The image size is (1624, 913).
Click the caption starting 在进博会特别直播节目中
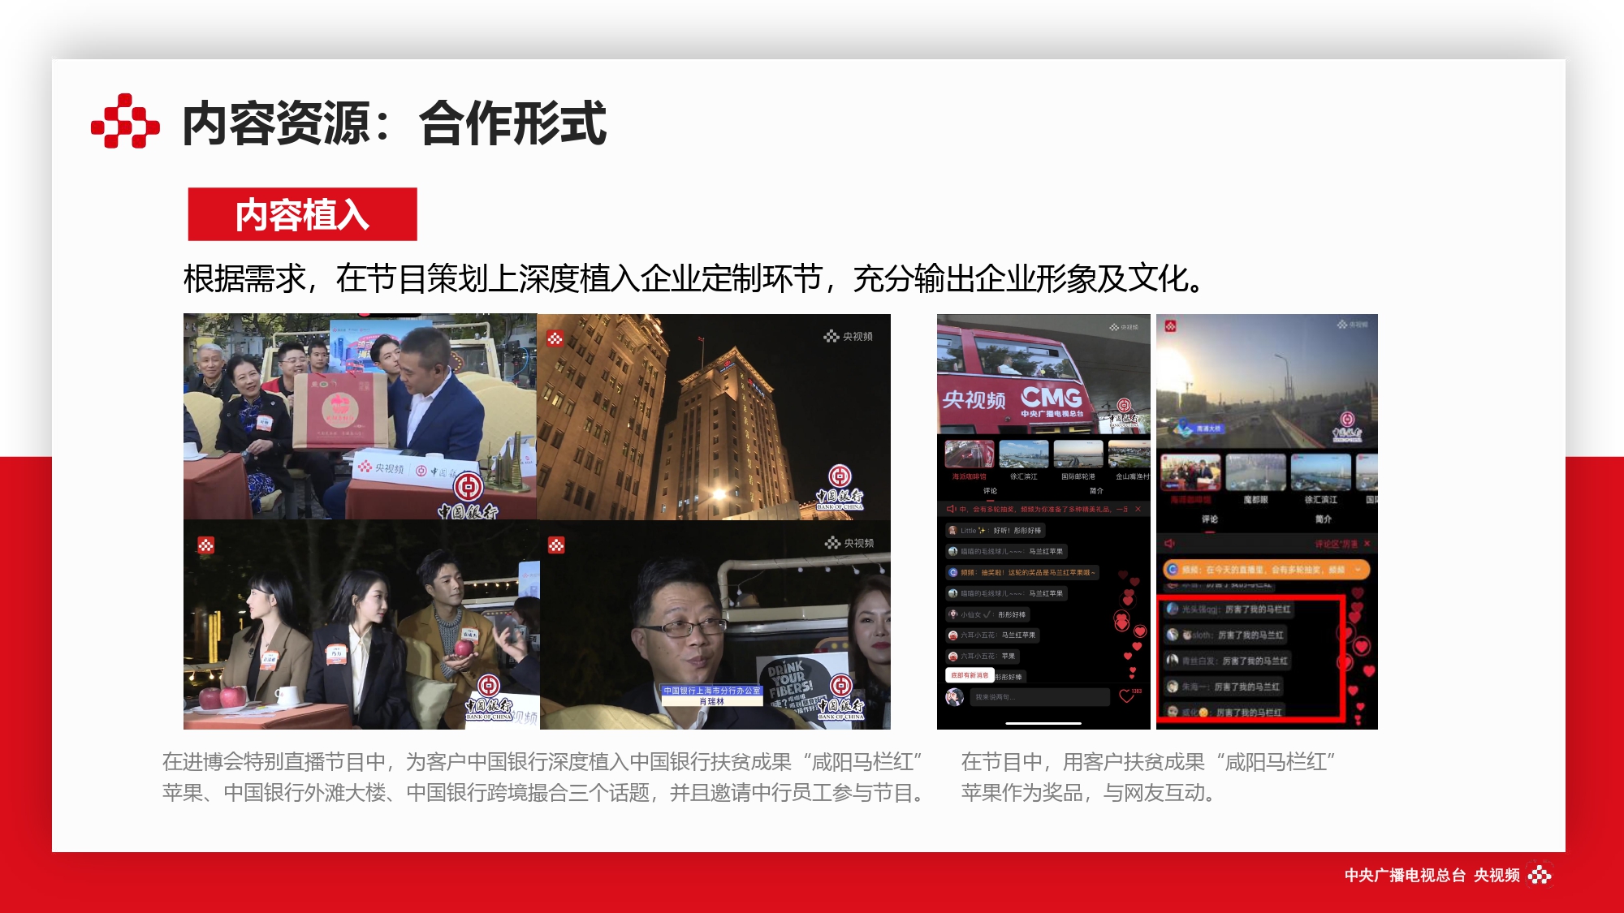(x=543, y=777)
